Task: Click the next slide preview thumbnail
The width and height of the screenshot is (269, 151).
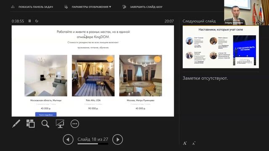Action: (x=221, y=47)
